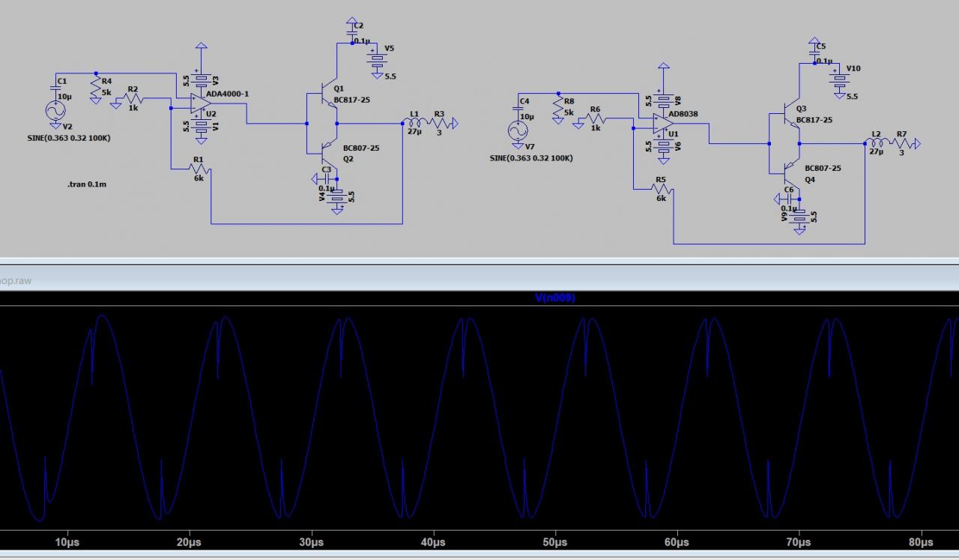The width and height of the screenshot is (959, 560).
Task: Click the V(n009) trace label
Action: tap(555, 298)
